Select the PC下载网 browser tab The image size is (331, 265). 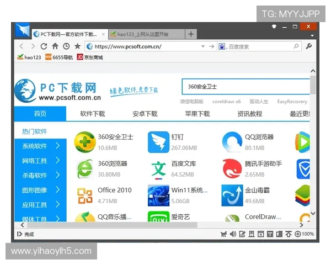(70, 34)
